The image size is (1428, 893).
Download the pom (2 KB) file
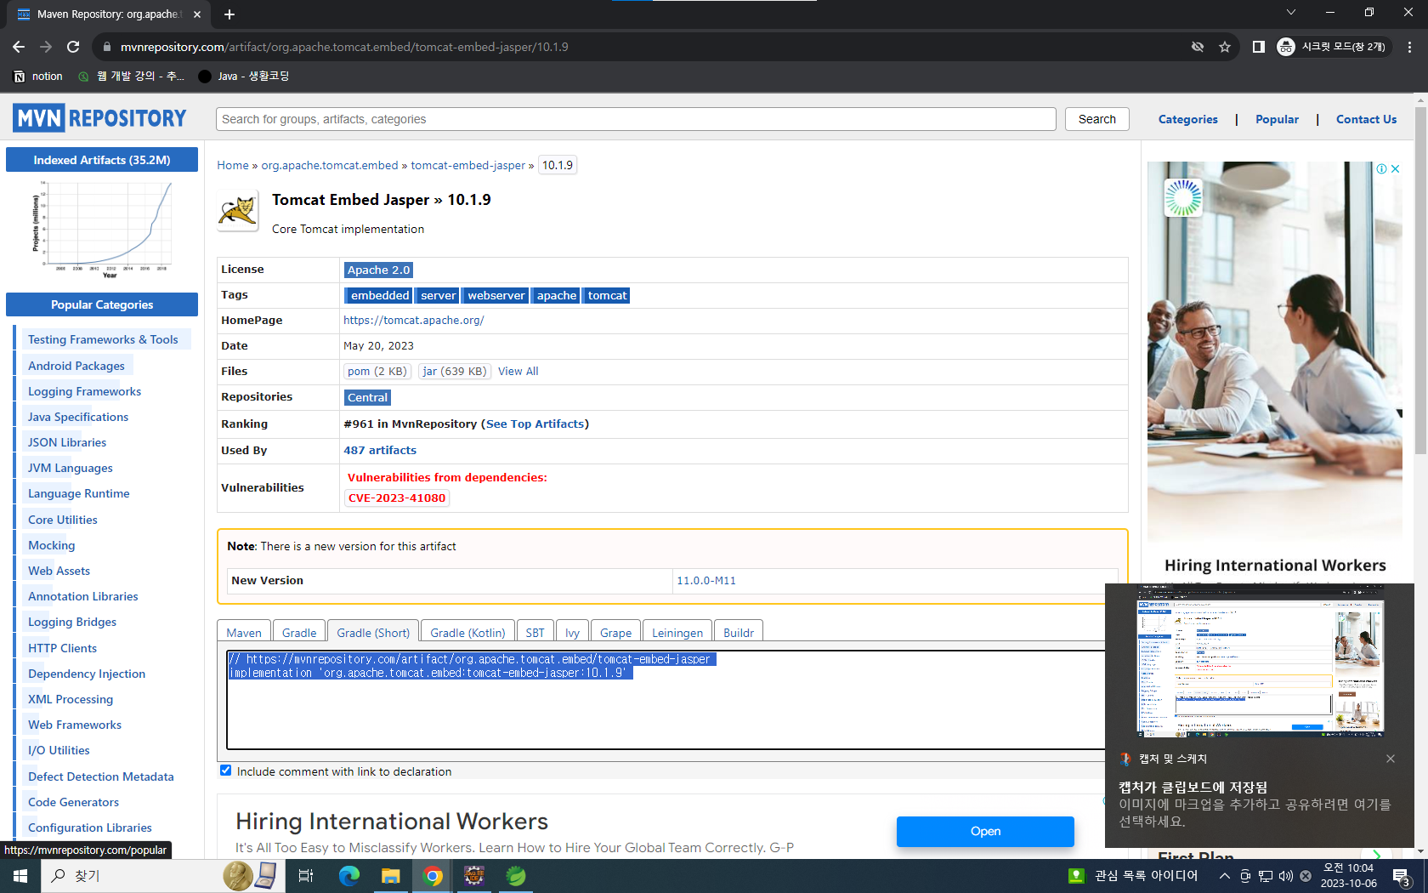(x=377, y=371)
